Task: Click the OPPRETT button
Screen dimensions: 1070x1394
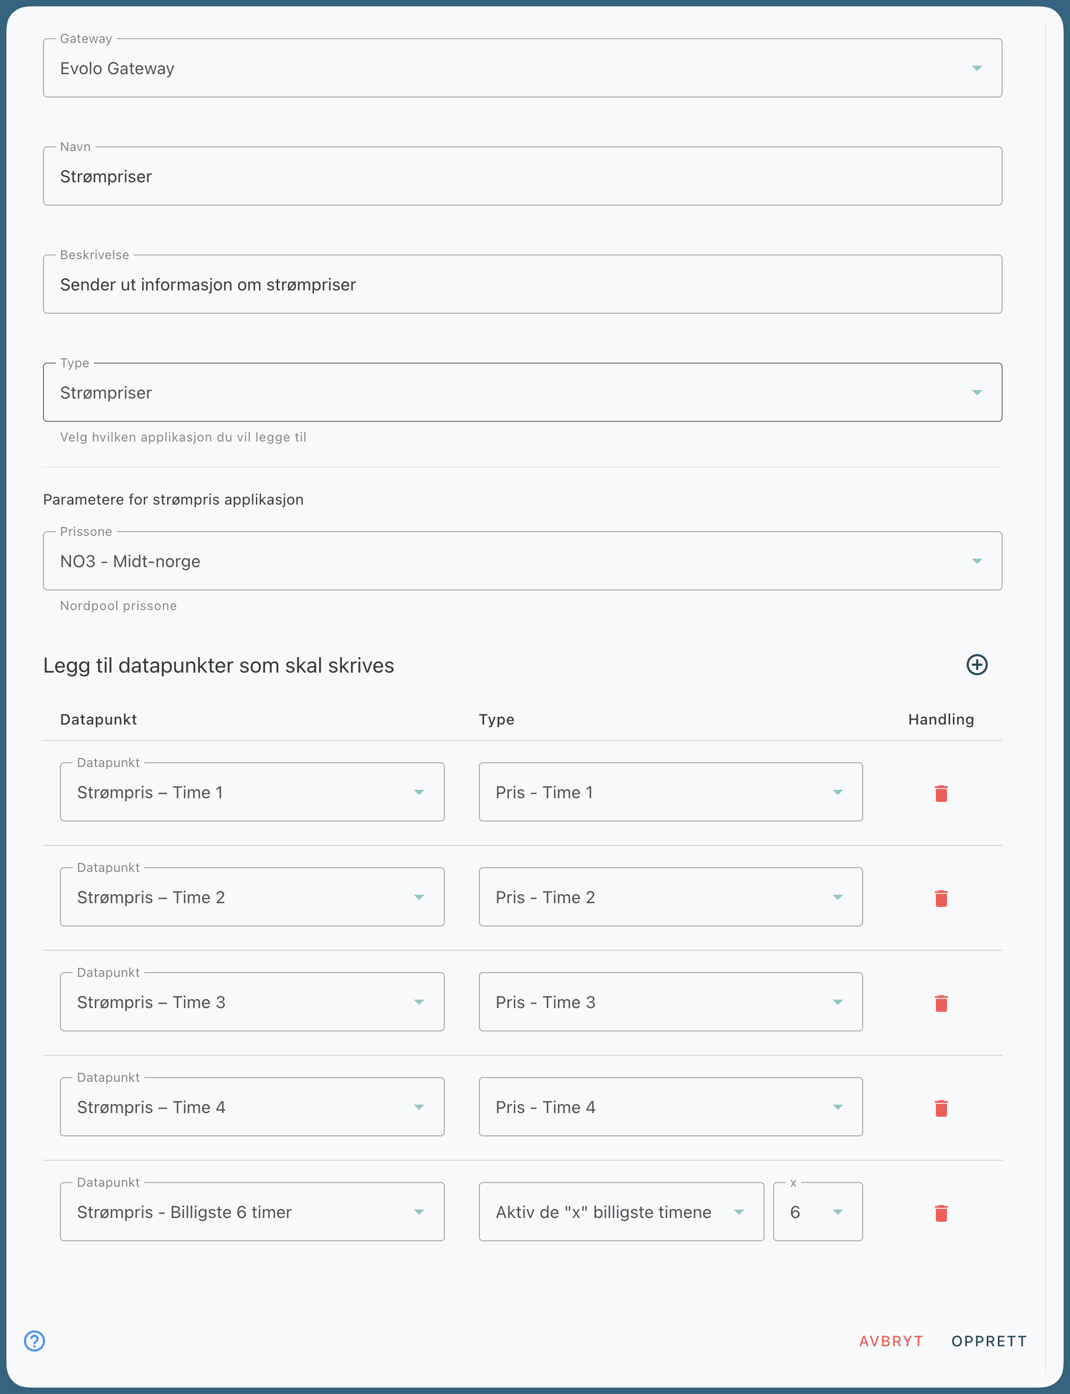Action: [x=988, y=1341]
